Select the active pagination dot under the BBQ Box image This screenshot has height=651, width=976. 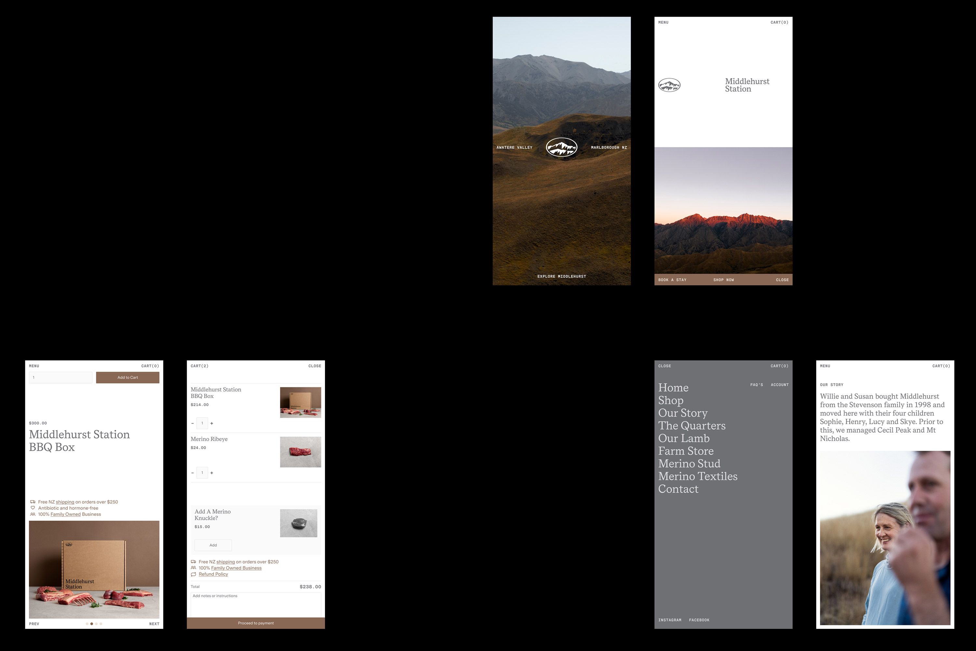(x=92, y=624)
